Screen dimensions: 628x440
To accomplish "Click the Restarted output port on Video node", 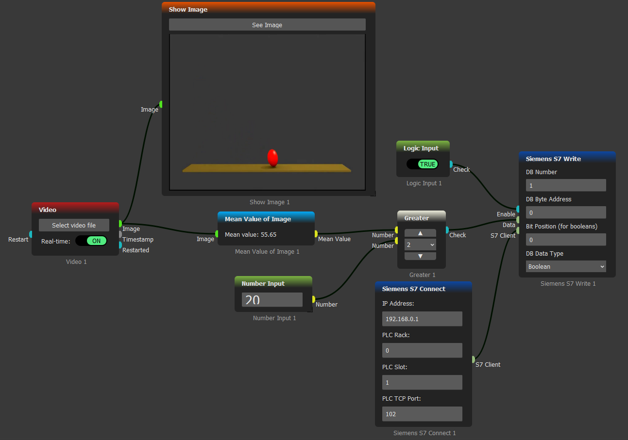I will (x=120, y=245).
